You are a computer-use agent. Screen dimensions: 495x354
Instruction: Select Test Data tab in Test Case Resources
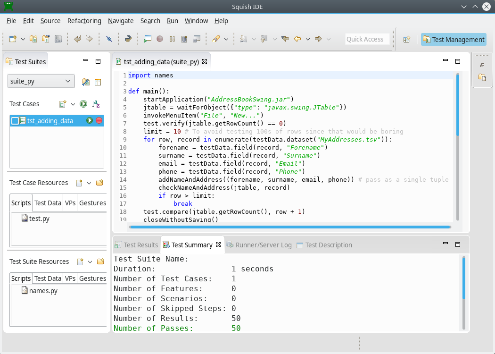pyautogui.click(x=48, y=203)
